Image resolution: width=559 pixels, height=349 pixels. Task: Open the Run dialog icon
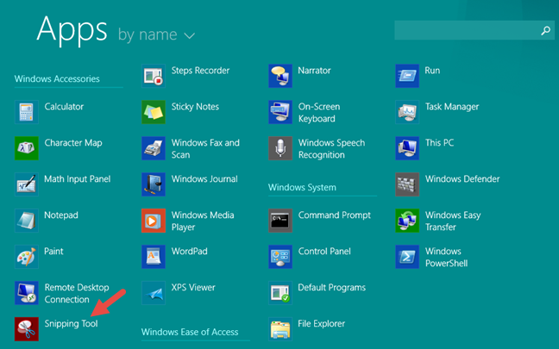(x=407, y=76)
